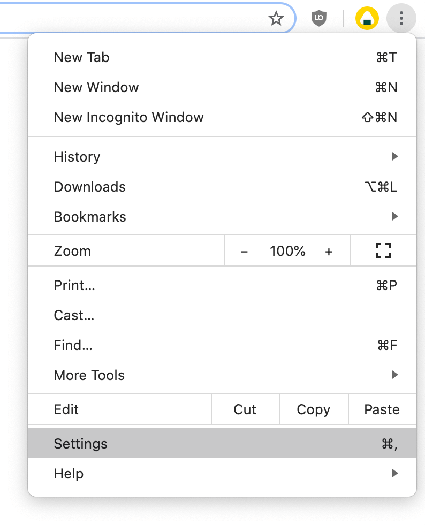425x532 pixels.
Task: Open the uBlock Origin shield extension
Action: click(x=319, y=18)
